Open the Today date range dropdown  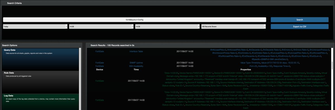pos(35,26)
